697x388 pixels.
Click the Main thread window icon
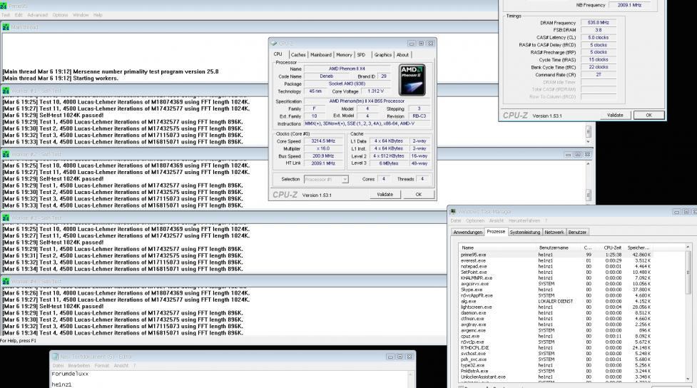click(x=6, y=27)
